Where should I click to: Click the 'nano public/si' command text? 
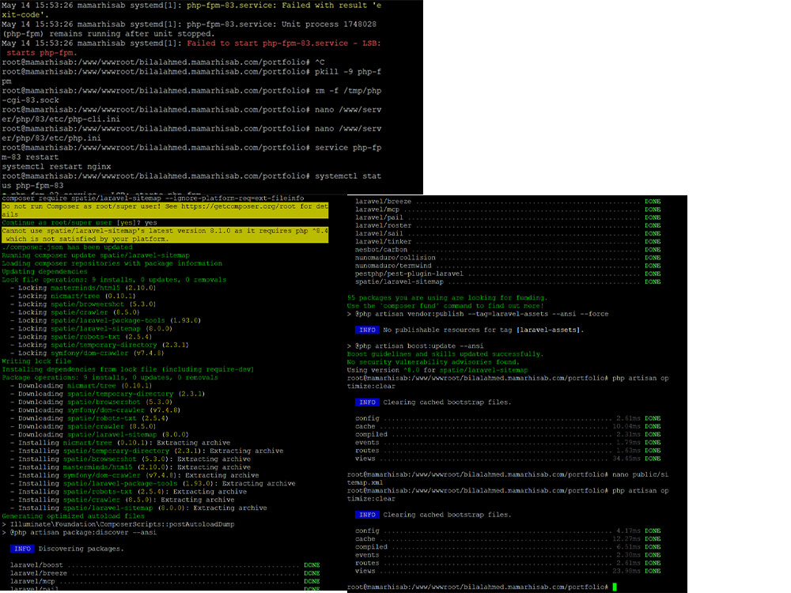click(640, 474)
